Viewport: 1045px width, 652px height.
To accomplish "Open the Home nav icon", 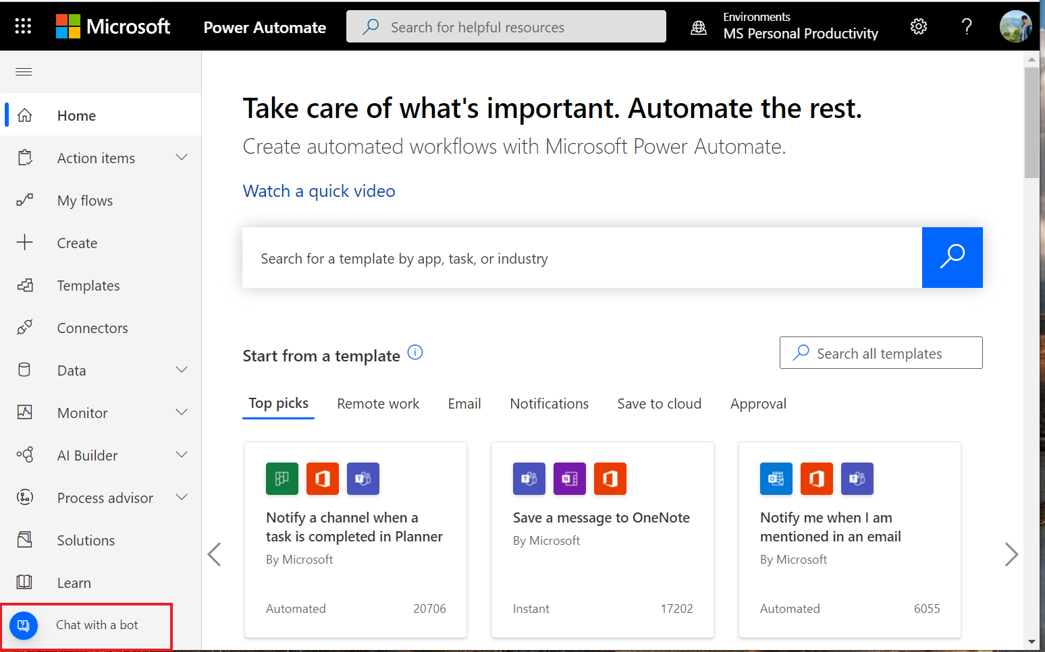I will [25, 115].
